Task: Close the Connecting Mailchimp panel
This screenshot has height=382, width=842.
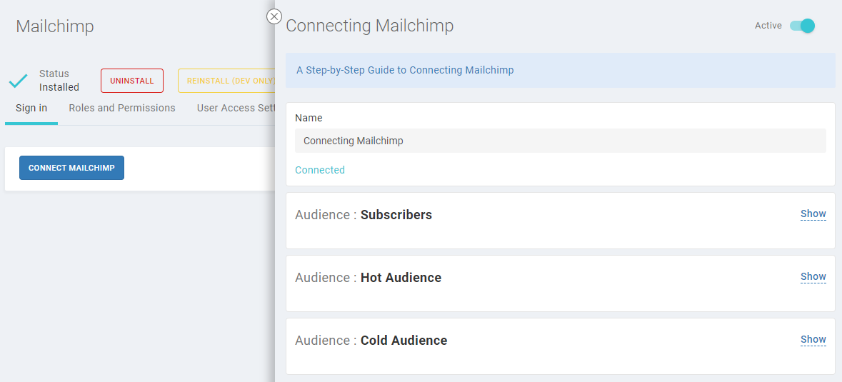Action: 274,16
